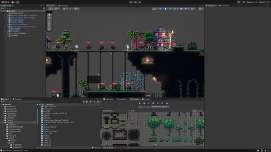Image resolution: width=271 pixels, height=152 pixels.
Task: Open the gear settings icon beside the cloud icon
Action: [x=18, y=2]
